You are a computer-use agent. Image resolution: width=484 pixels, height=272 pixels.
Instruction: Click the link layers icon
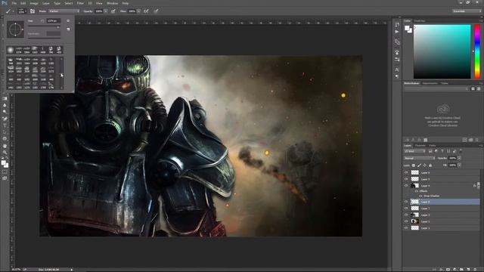coord(435,270)
